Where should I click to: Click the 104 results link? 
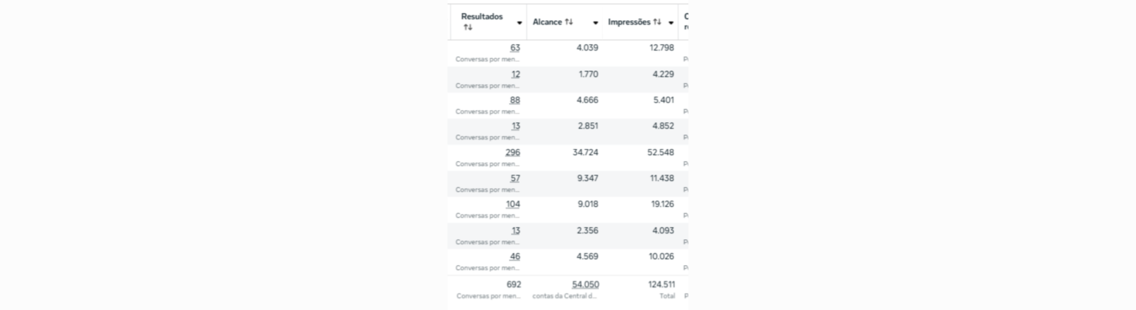(513, 204)
